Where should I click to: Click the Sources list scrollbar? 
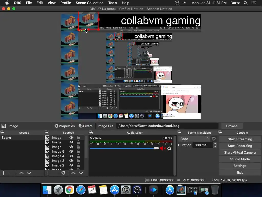[x=86, y=147]
